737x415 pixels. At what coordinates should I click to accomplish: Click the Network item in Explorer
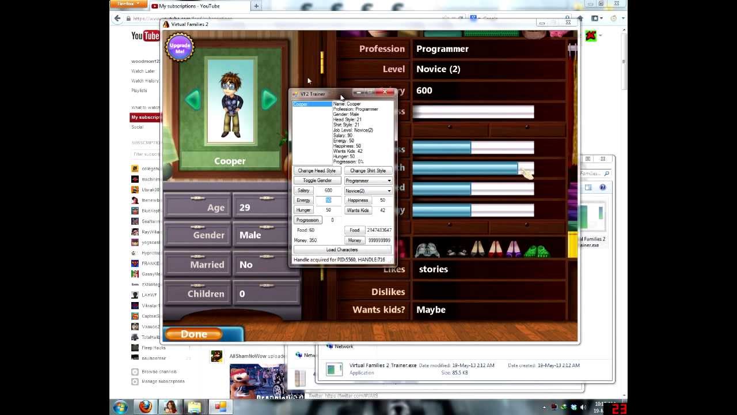(x=340, y=346)
